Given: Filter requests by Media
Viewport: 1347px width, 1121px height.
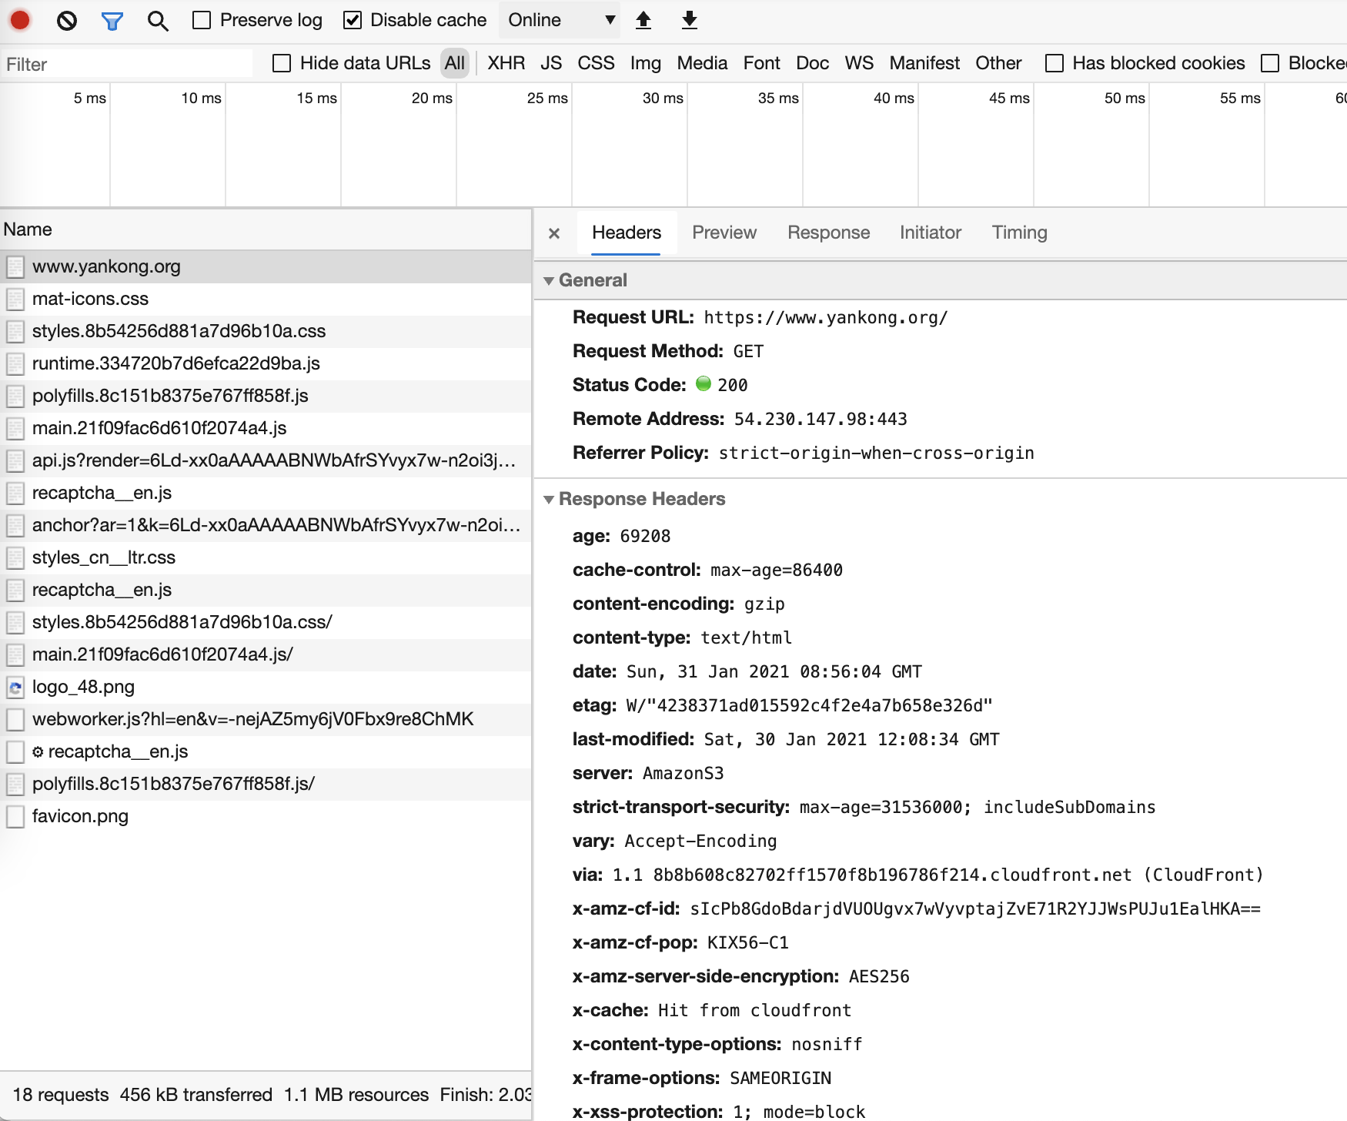Looking at the screenshot, I should (702, 63).
